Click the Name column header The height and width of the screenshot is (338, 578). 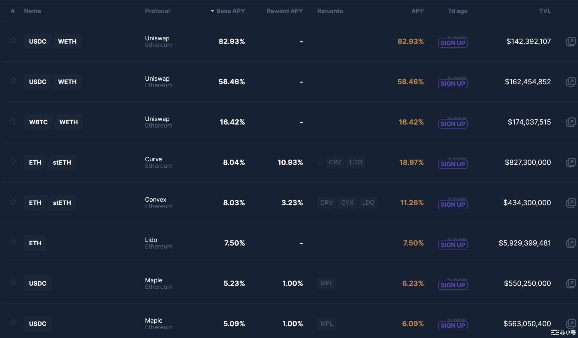[32, 11]
